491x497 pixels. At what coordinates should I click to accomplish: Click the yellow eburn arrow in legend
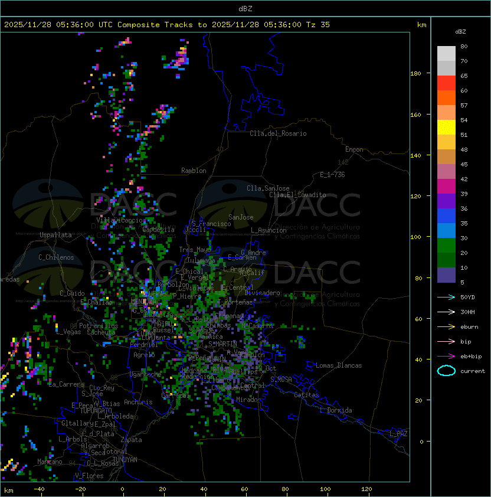point(446,327)
